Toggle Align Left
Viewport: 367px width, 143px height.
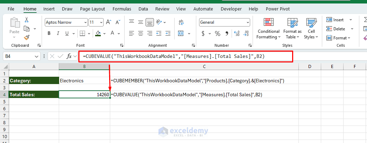coord(132,33)
